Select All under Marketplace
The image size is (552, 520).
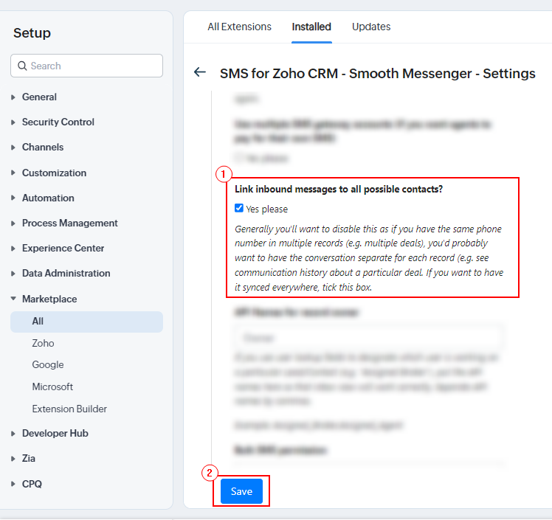point(86,322)
